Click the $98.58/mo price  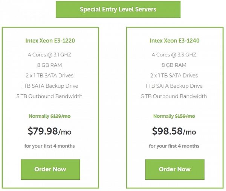tap(174, 131)
